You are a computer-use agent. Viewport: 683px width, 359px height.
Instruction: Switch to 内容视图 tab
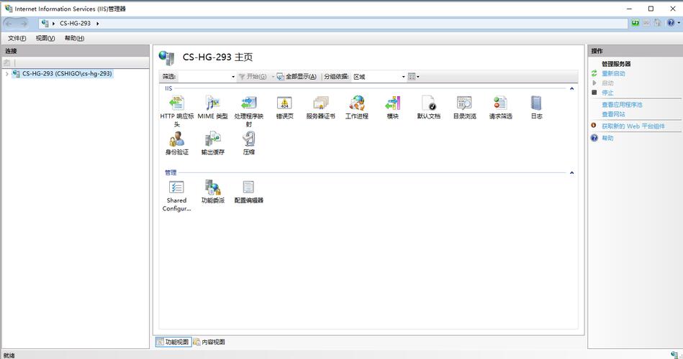[209, 342]
